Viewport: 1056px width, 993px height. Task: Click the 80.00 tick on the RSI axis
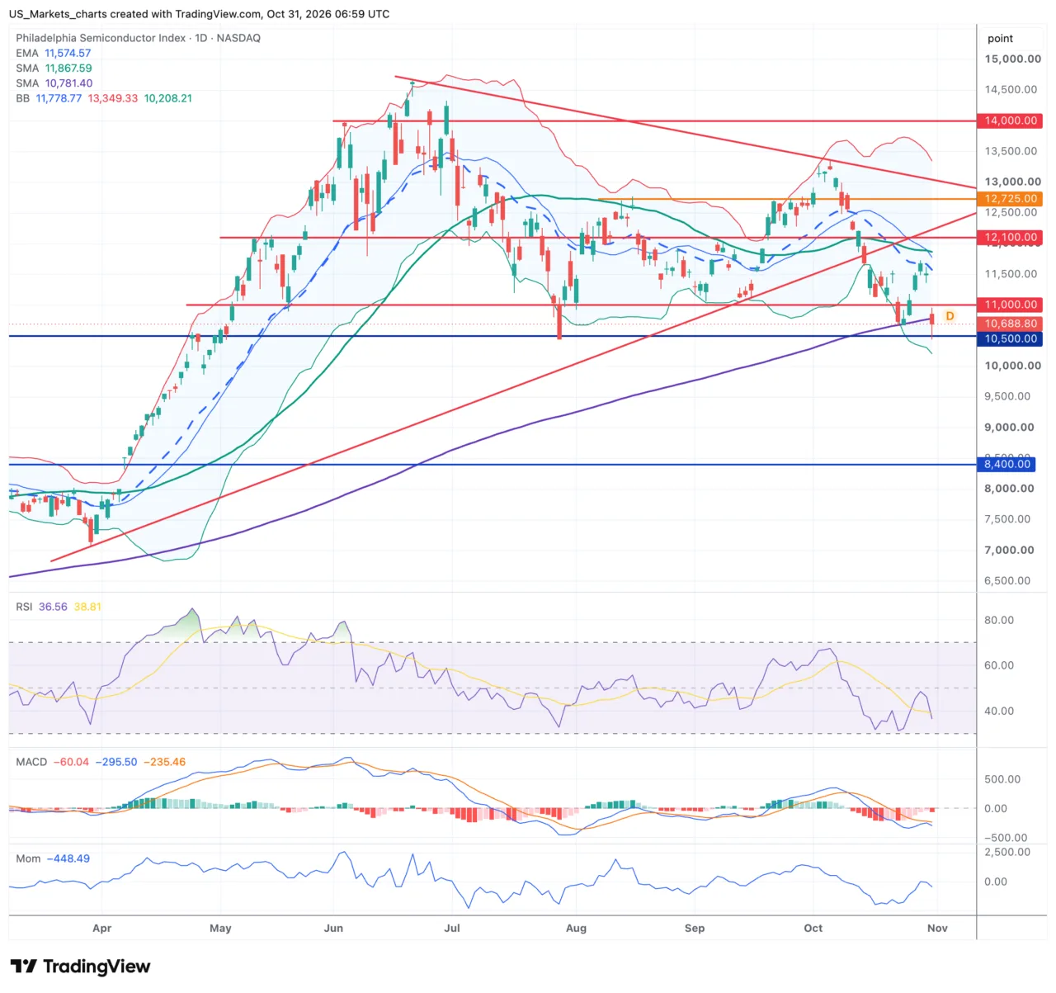click(999, 621)
